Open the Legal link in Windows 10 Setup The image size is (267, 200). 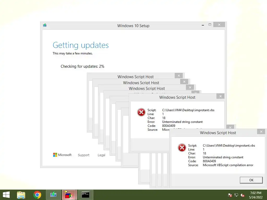[x=101, y=155]
